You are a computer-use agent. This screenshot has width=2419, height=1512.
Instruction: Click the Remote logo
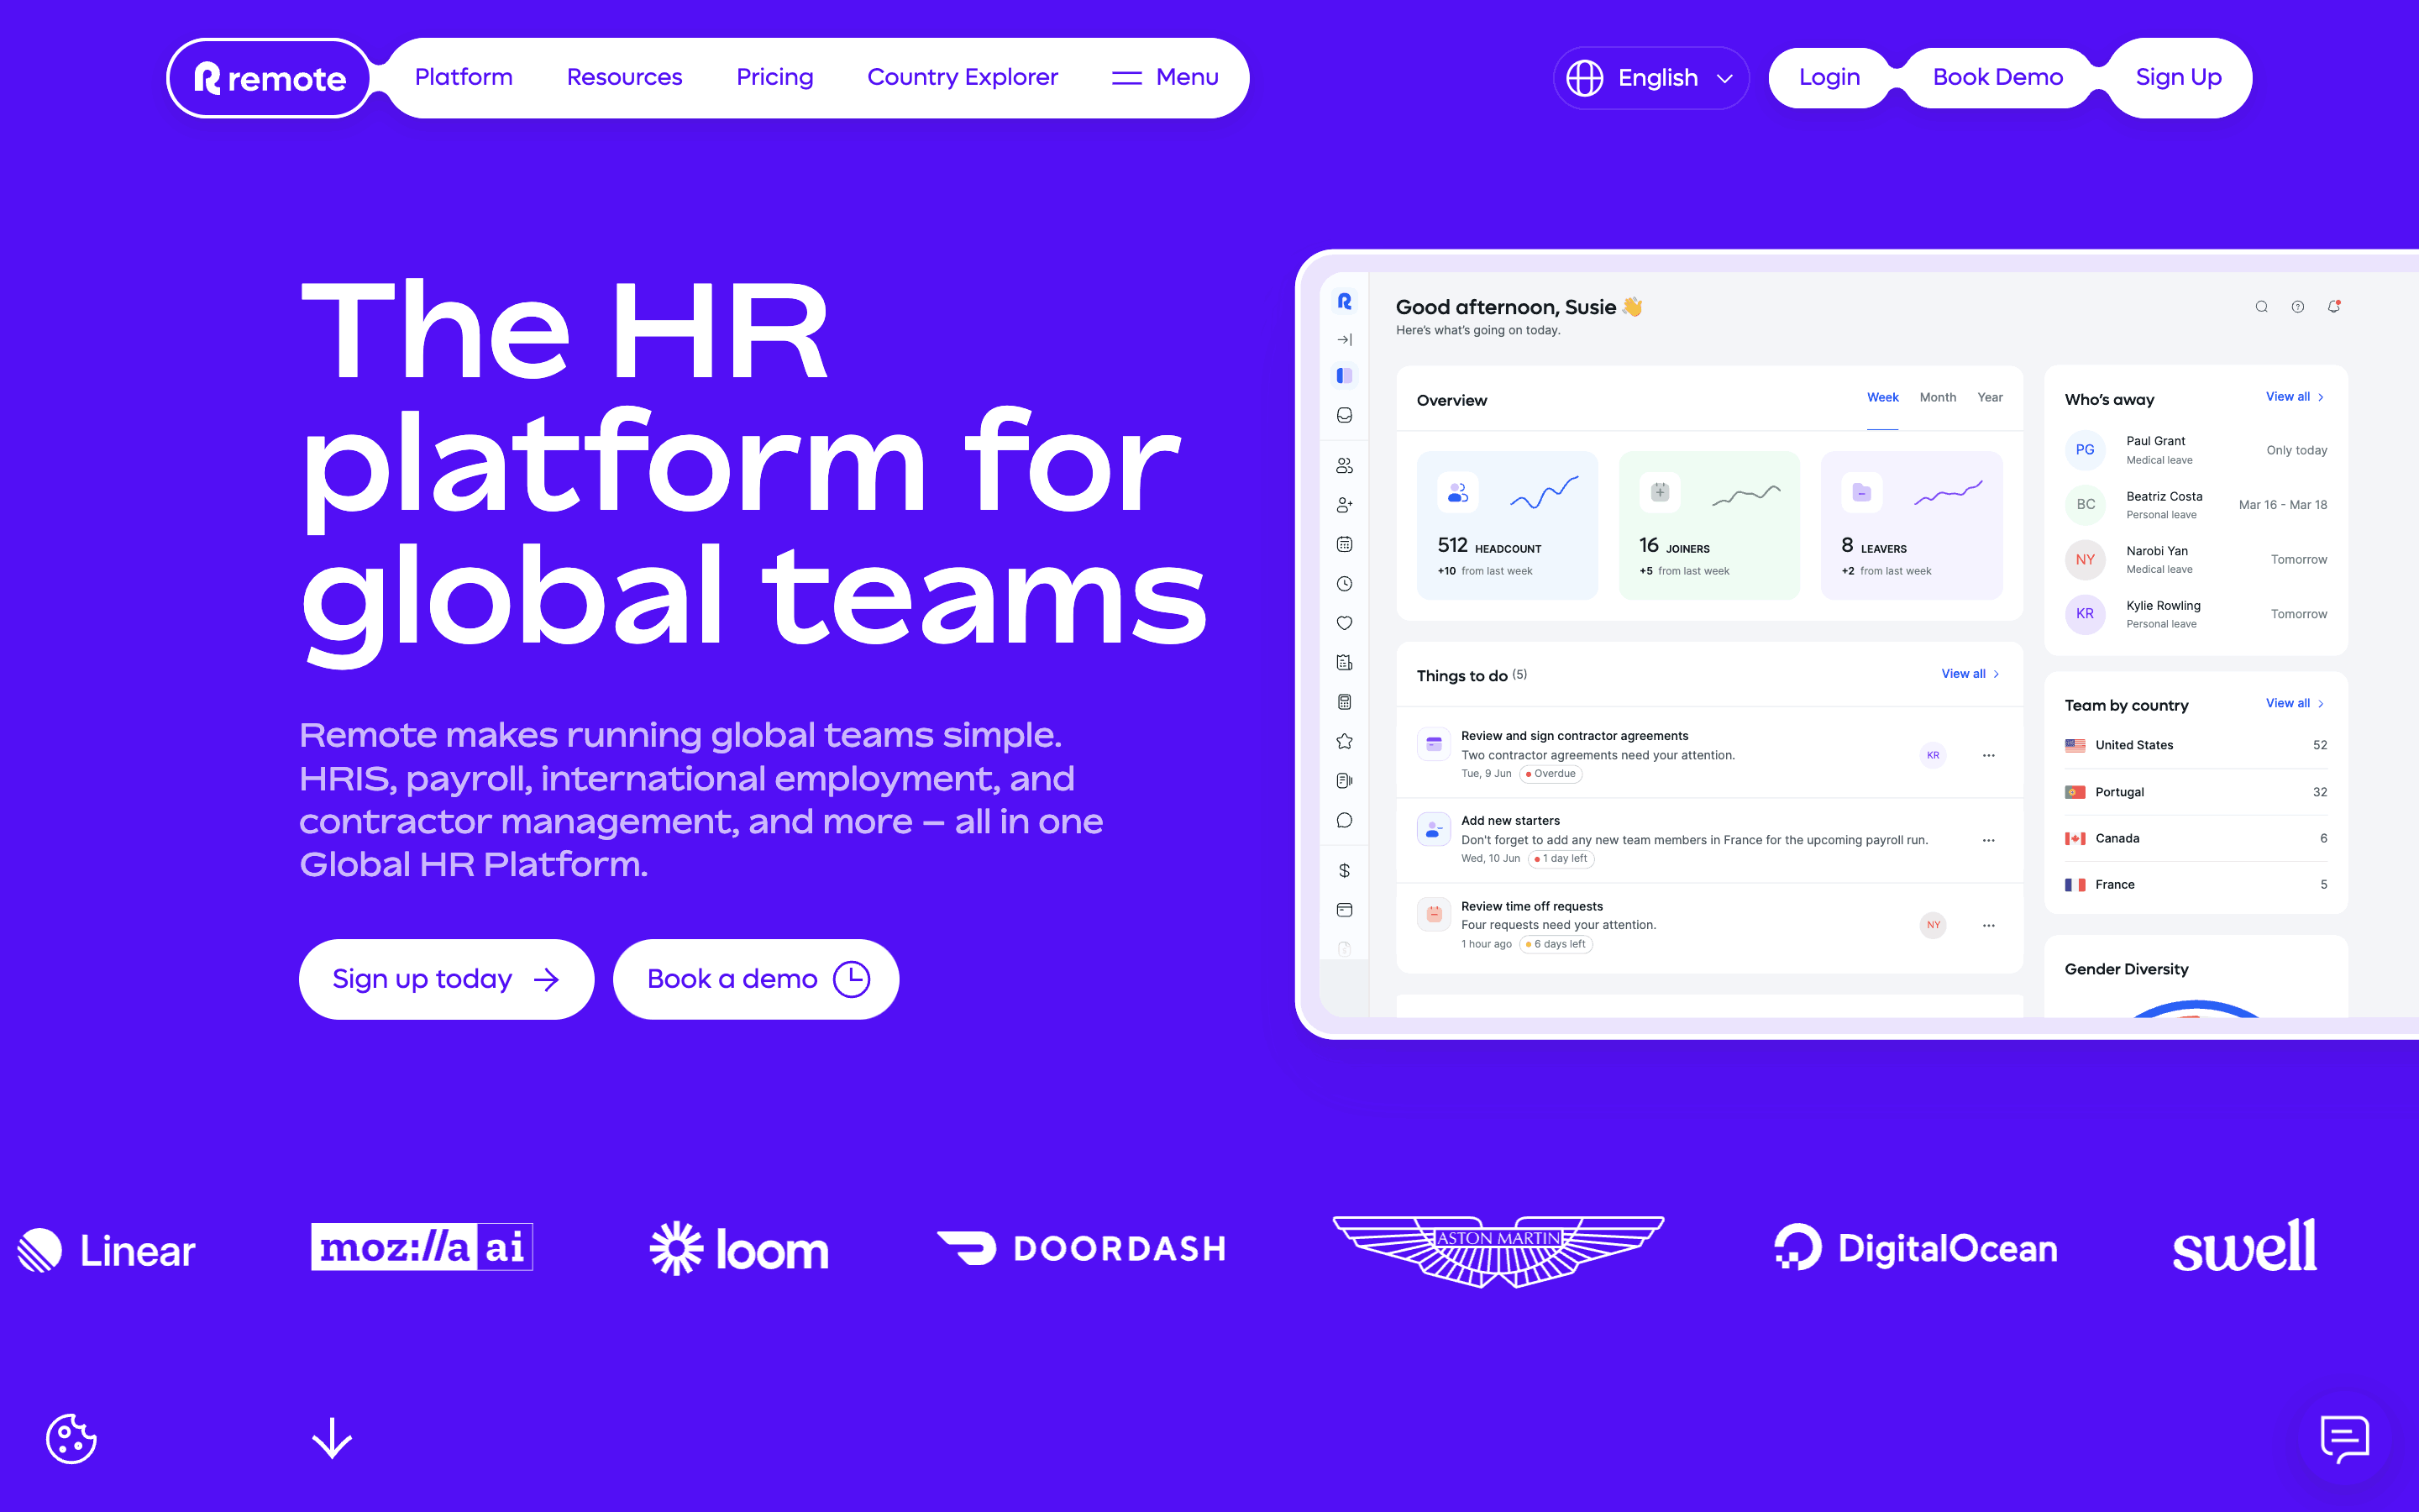click(270, 78)
